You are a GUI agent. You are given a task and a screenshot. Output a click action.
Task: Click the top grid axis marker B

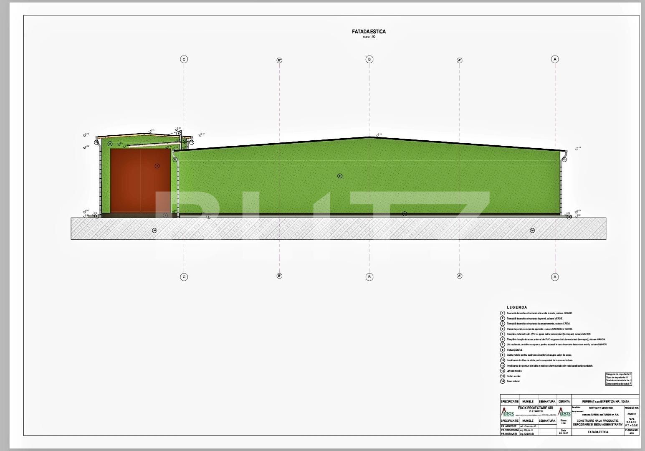(369, 59)
